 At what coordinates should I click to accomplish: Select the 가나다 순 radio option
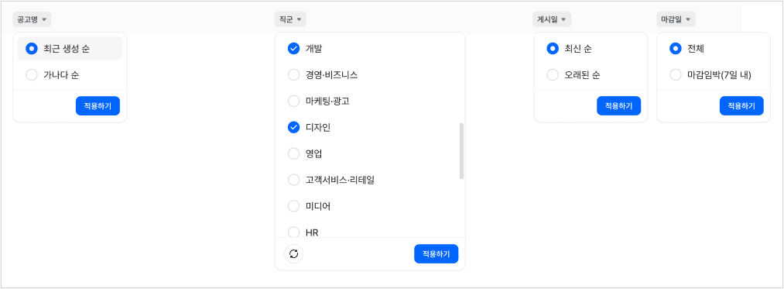pos(70,75)
